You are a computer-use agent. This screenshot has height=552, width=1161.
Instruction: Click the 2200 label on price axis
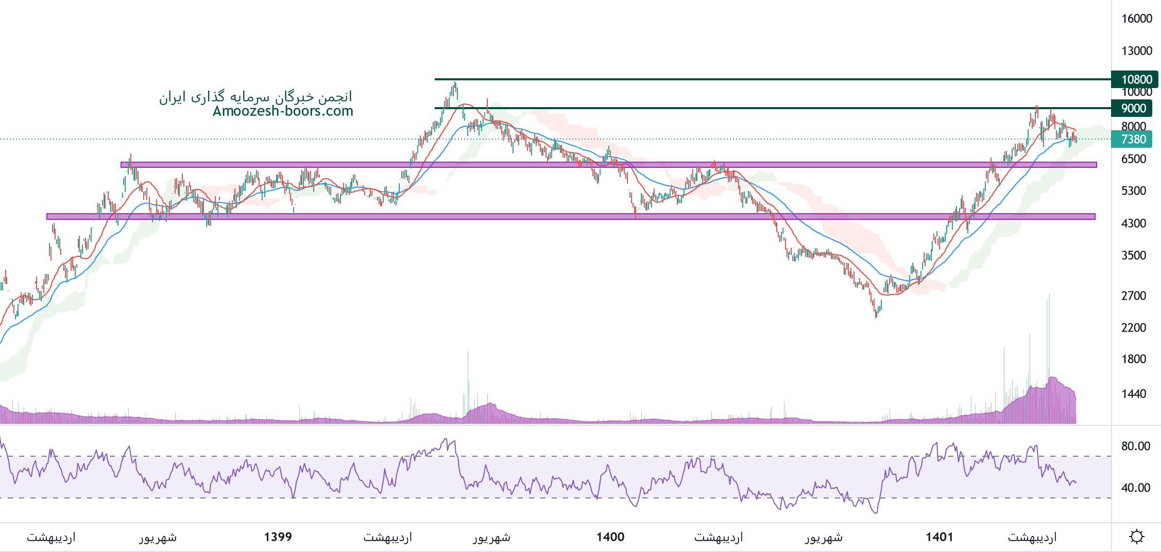click(1133, 327)
